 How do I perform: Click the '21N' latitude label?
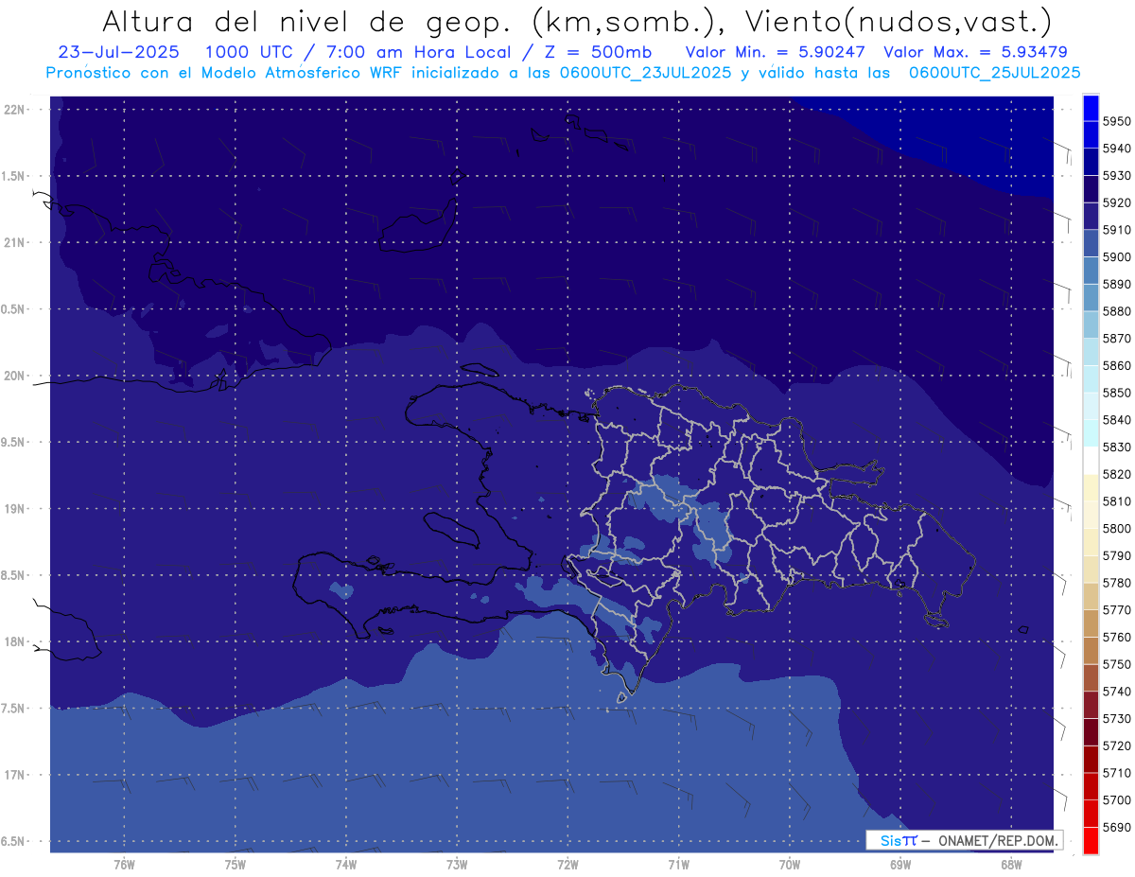[x=14, y=243]
